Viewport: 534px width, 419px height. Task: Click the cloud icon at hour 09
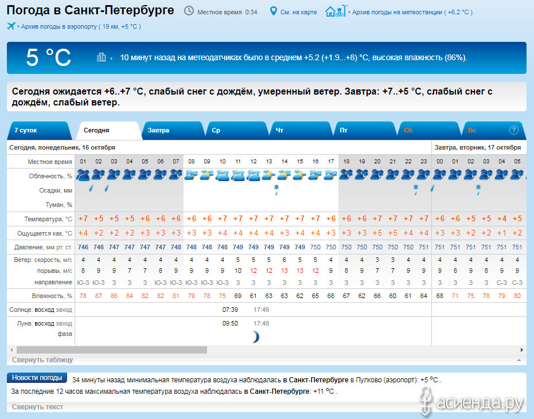coord(206,175)
